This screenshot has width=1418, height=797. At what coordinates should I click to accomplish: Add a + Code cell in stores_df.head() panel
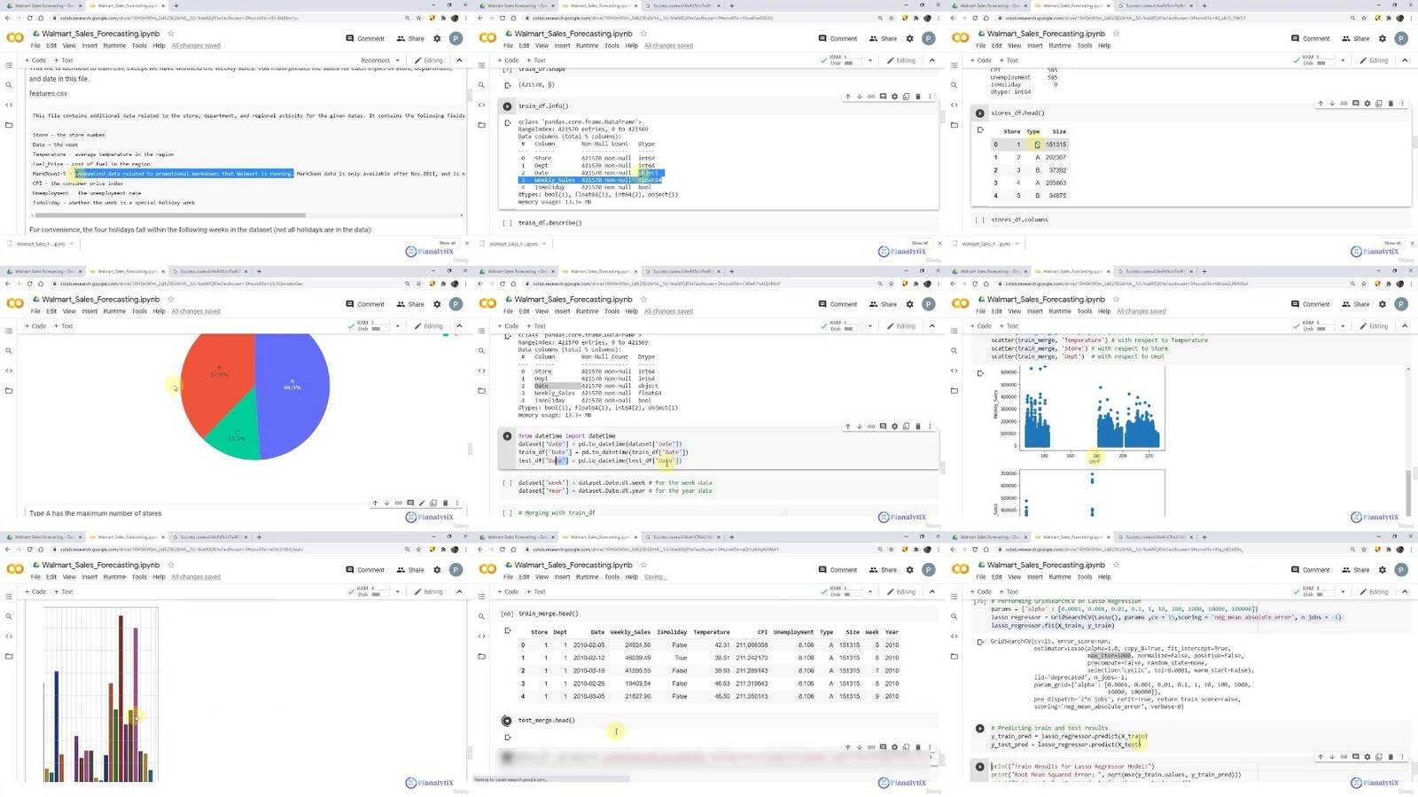coord(980,60)
